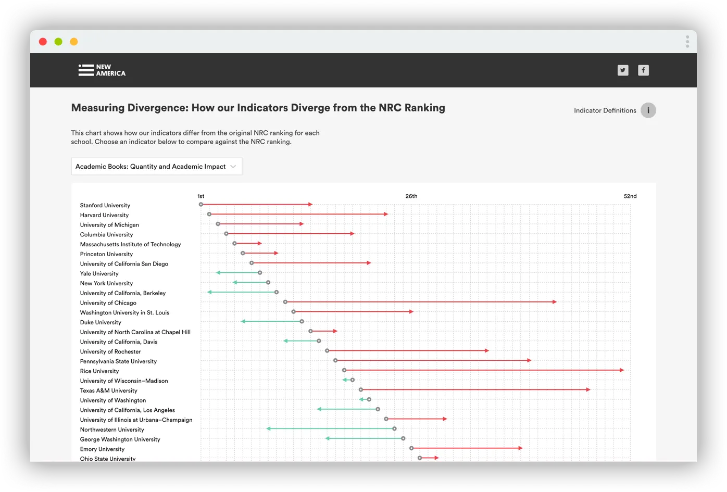Share the chart to Facebook
727x492 pixels.
tap(643, 70)
